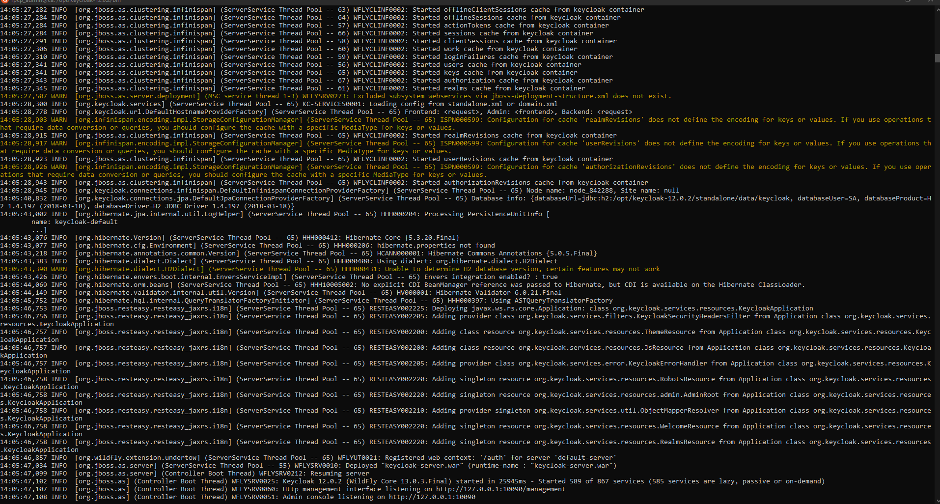The image size is (940, 504).
Task: Click startup time '25945ms'
Action: pos(513,481)
